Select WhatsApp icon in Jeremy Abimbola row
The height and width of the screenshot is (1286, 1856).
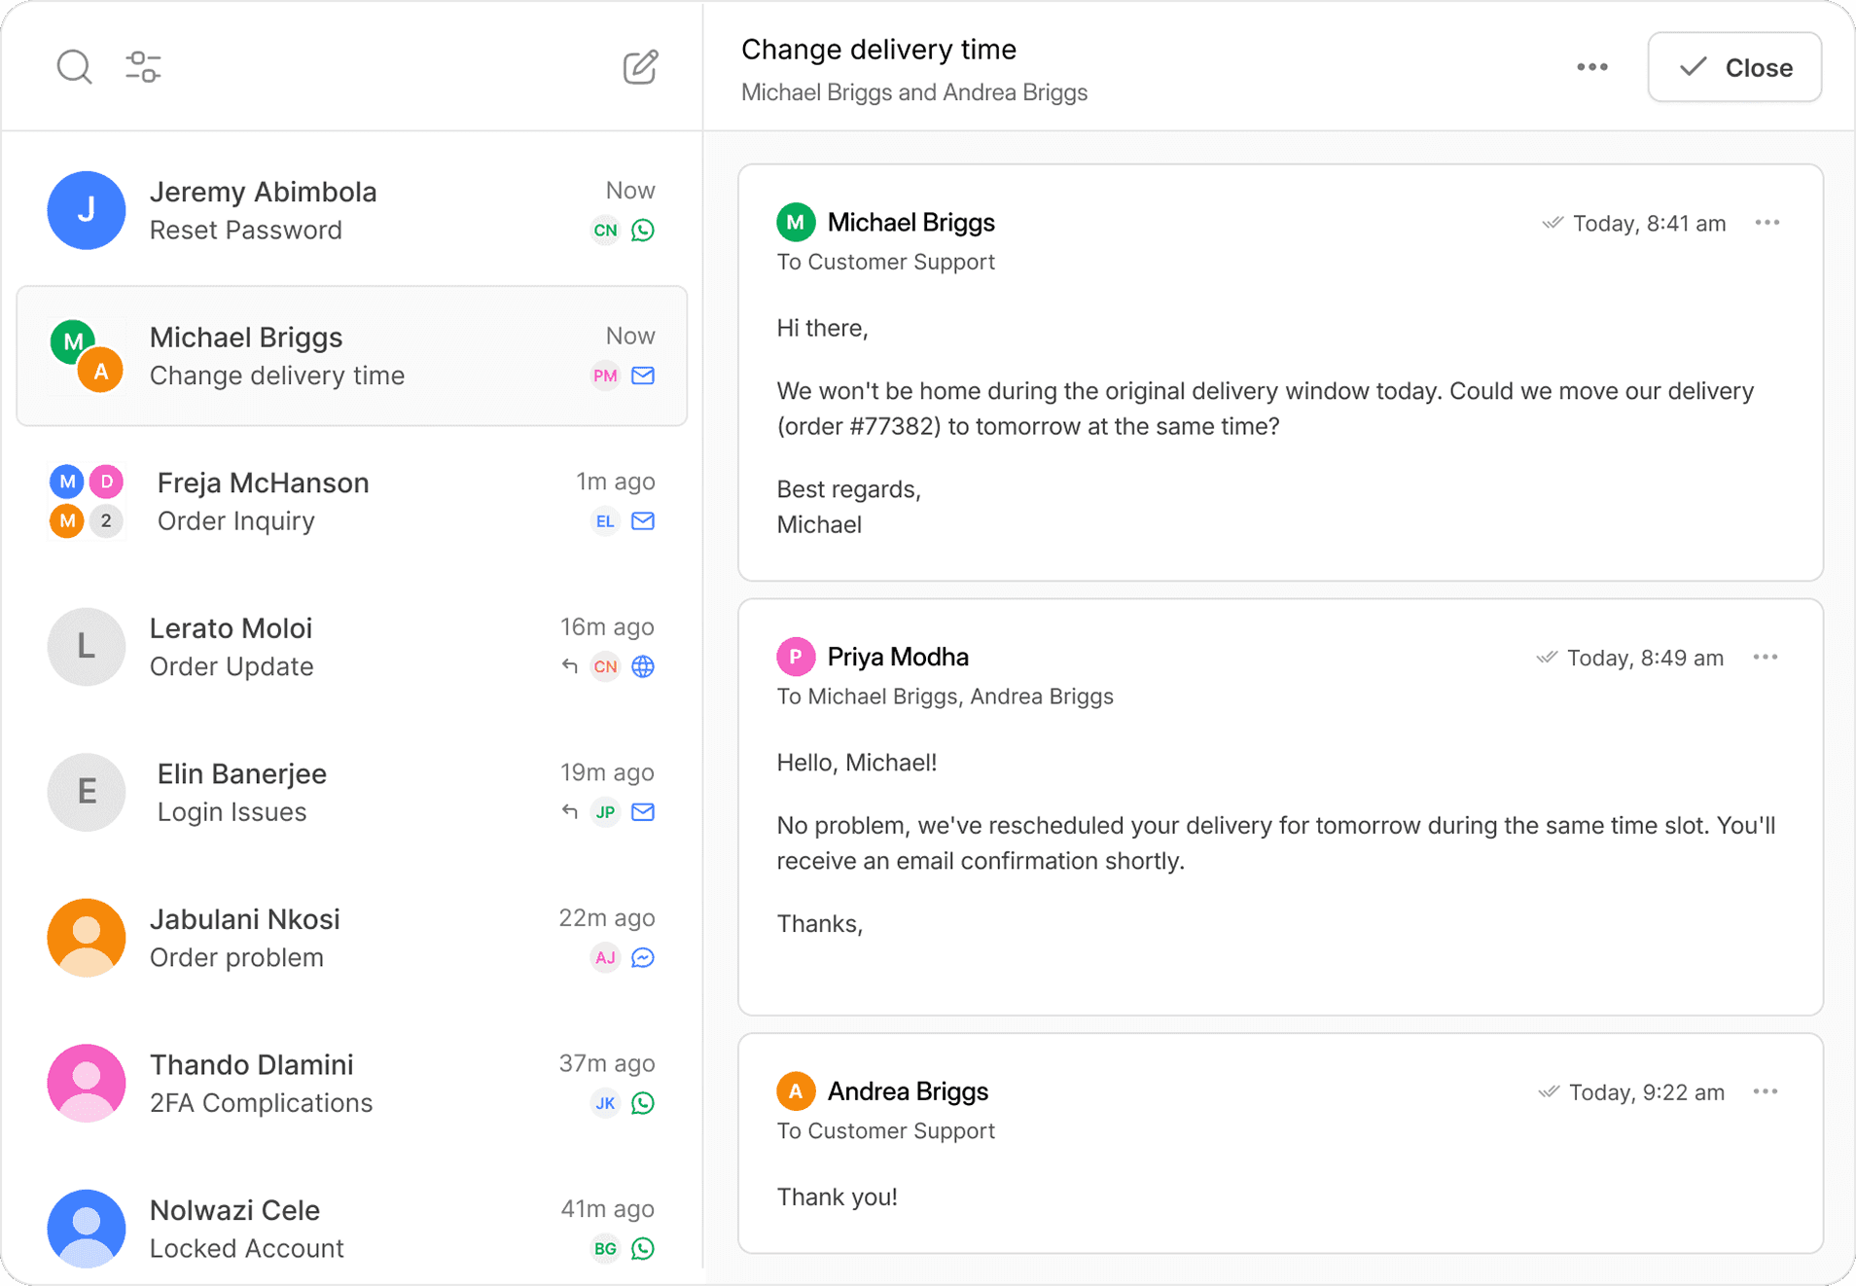coord(643,231)
